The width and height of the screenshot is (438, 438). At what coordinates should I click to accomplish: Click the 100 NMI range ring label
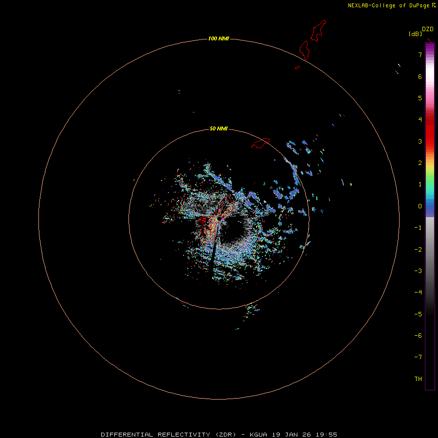point(219,38)
